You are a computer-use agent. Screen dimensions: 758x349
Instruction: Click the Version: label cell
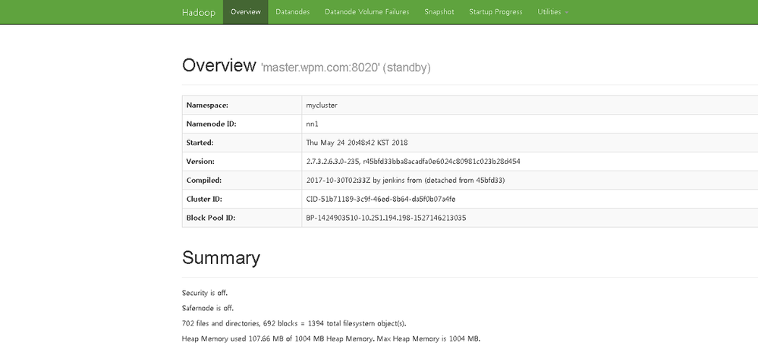tap(242, 162)
